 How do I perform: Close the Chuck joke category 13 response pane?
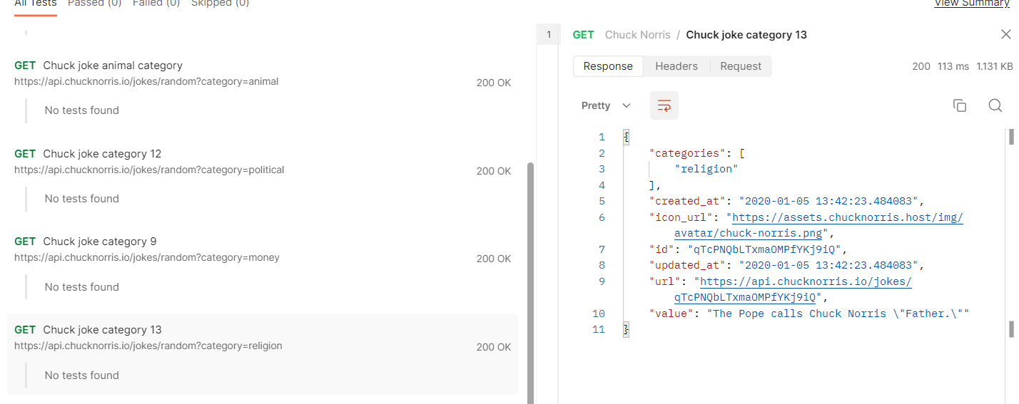(x=1005, y=34)
